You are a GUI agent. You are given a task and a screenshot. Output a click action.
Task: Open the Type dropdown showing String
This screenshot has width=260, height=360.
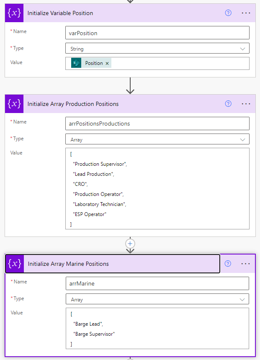click(157, 49)
